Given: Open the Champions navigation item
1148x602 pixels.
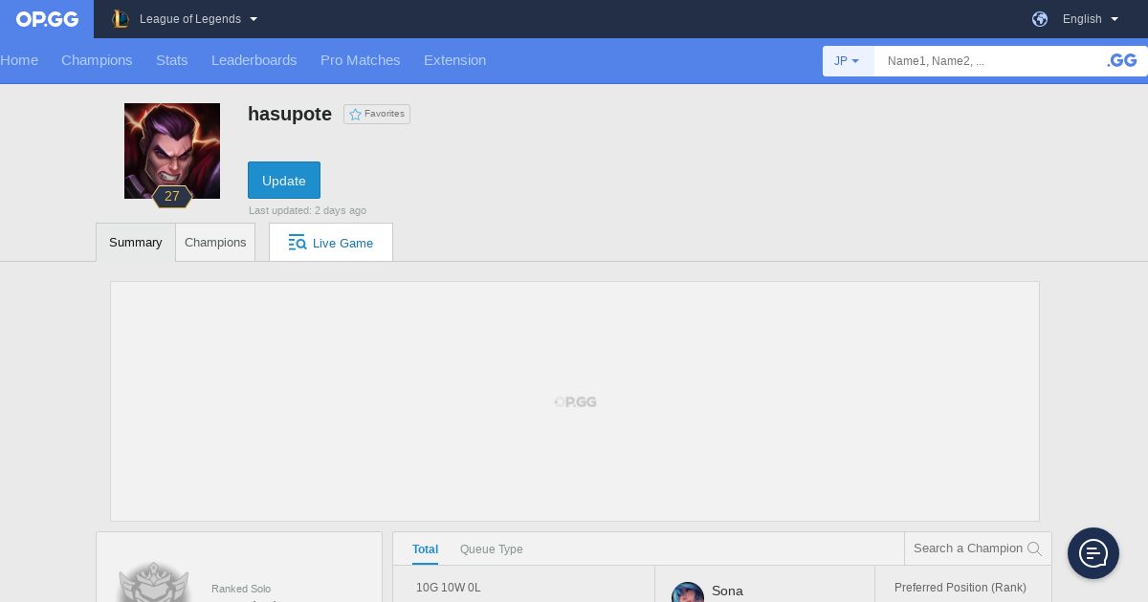Looking at the screenshot, I should (x=97, y=60).
